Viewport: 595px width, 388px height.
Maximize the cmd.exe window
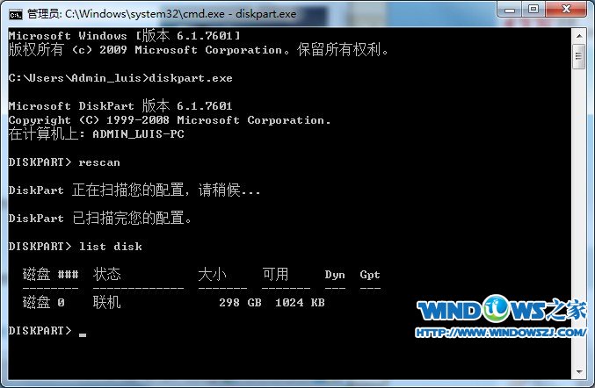point(533,9)
